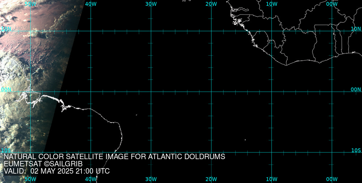
Task: Pick the 40W label along the bottom edge
Action: coord(91,179)
